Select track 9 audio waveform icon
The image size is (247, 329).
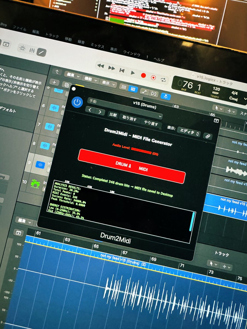(x=40, y=165)
